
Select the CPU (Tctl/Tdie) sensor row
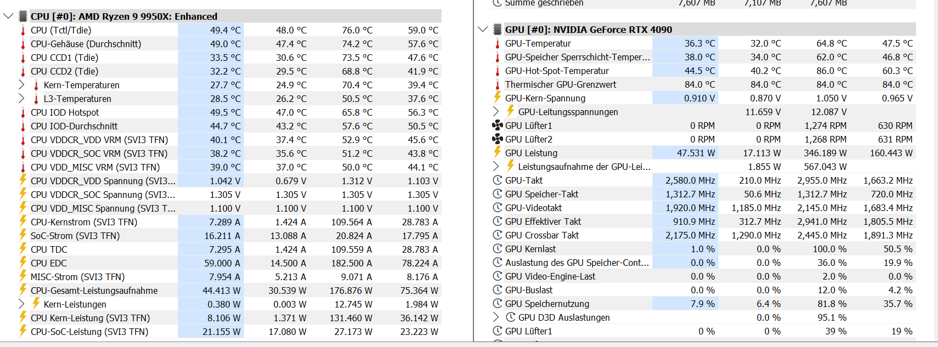230,30
